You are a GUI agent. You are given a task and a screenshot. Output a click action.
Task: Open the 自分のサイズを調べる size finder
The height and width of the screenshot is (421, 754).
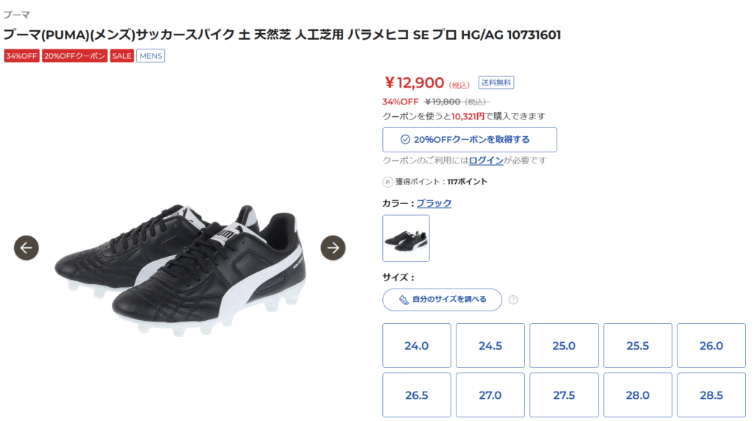pos(442,300)
